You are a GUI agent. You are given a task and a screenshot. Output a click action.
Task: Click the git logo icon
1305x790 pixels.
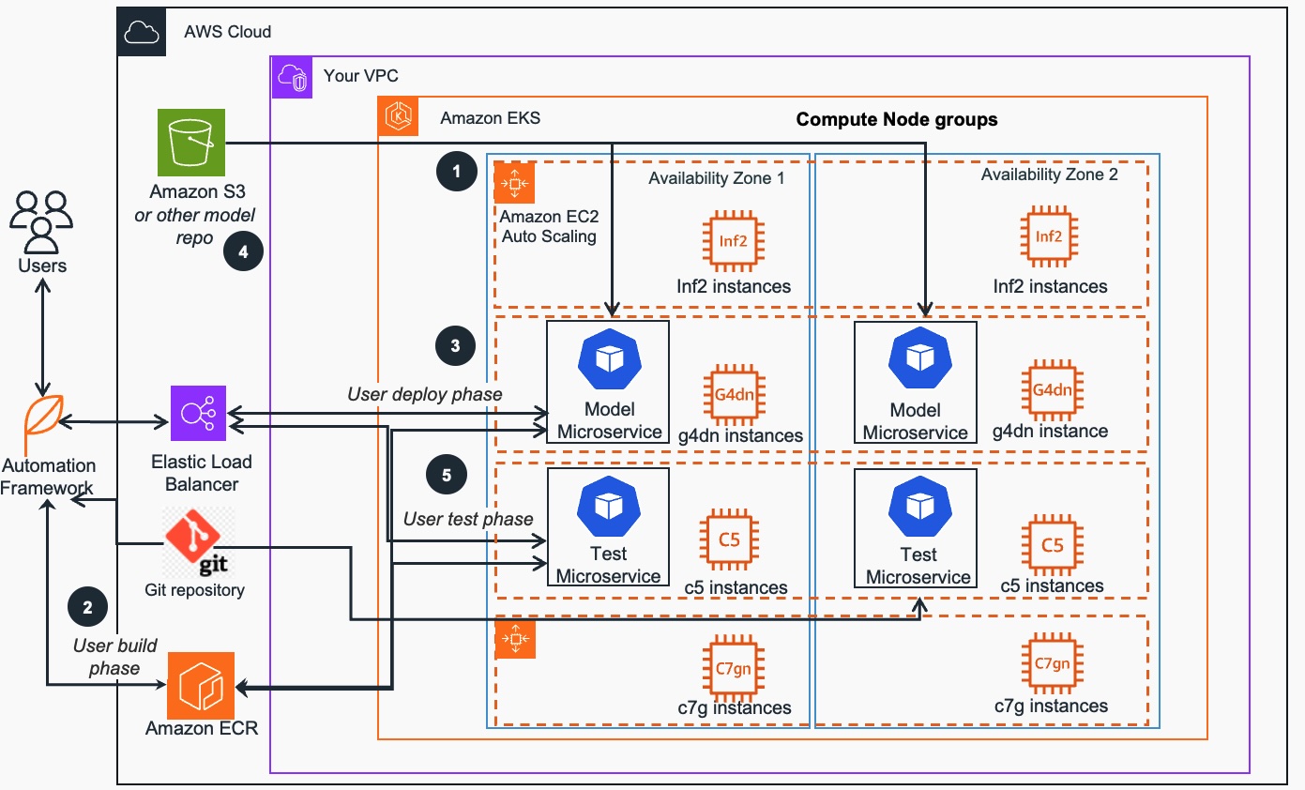click(198, 542)
